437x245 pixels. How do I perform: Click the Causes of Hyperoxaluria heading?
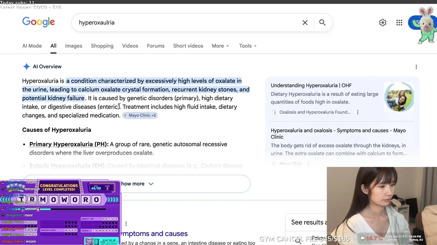coord(57,130)
